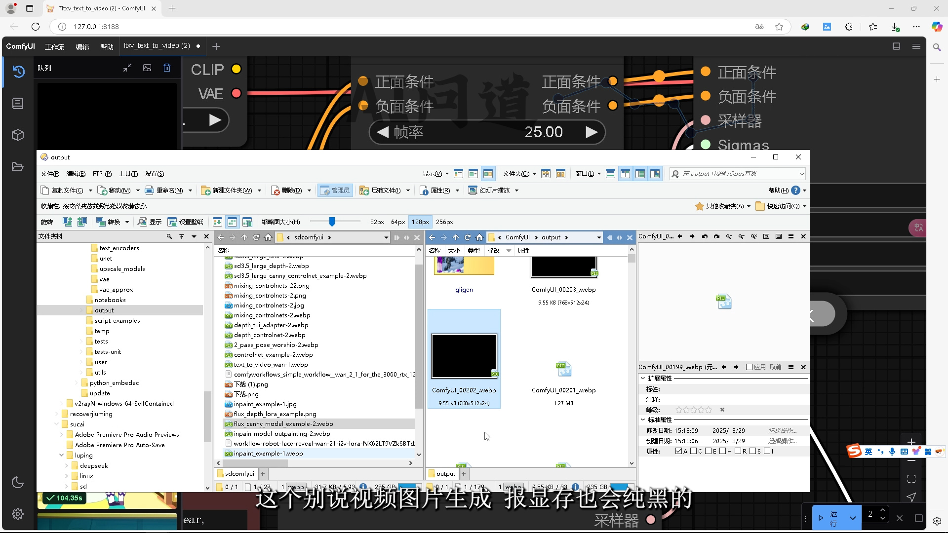This screenshot has width=948, height=533.
Task: Click the refresh icon in the output pane
Action: coord(468,237)
